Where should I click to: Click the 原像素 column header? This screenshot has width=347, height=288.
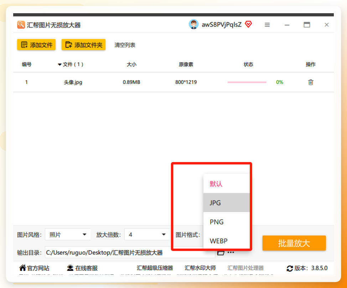pyautogui.click(x=186, y=64)
